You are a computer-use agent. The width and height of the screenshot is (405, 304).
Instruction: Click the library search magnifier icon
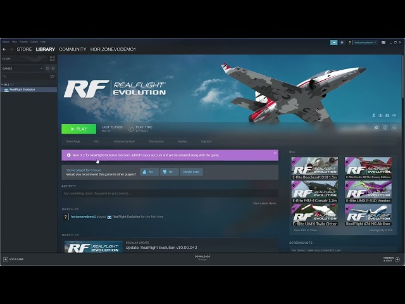pos(4,76)
